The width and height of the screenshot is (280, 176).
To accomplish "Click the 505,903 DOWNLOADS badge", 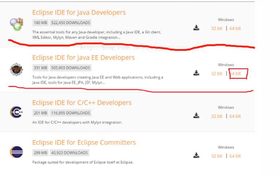I will coord(71,68).
